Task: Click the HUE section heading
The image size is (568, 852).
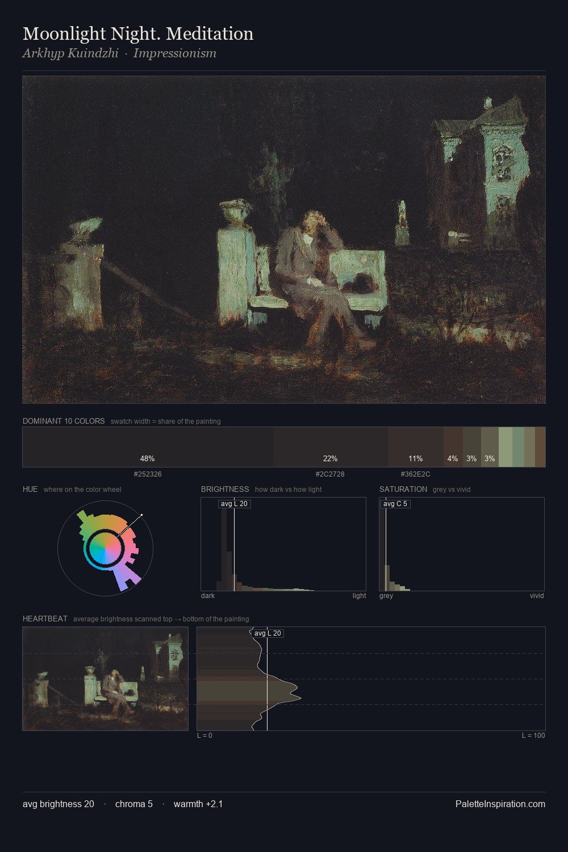Action: tap(30, 490)
